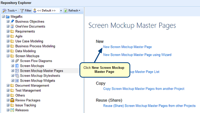Open the << Default >> filter dropdown
Screen dimensions: 200x113
[61, 11]
